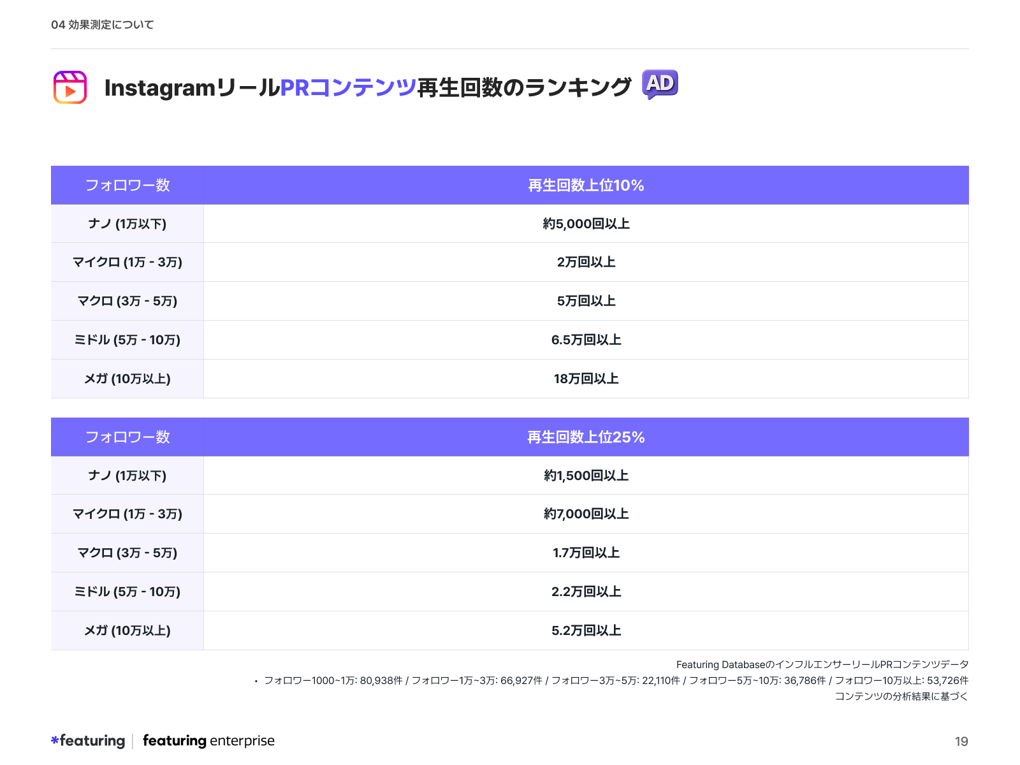Select the page number 19
This screenshot has height=765, width=1020.
tap(961, 741)
